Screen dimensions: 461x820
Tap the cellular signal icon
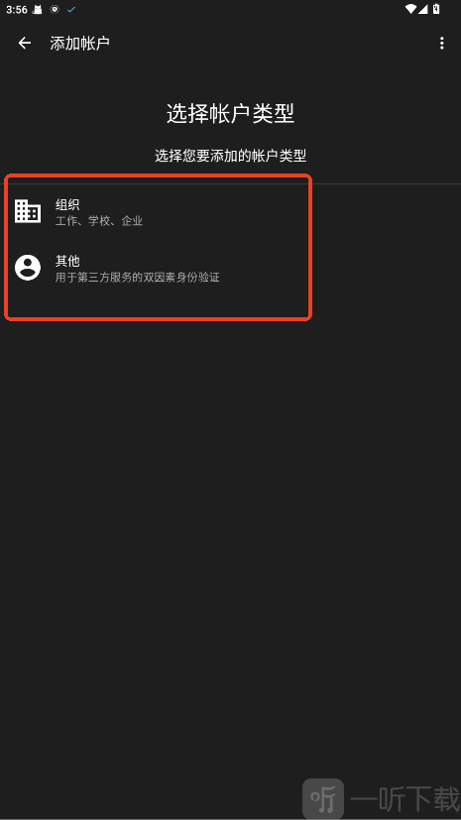coord(423,9)
